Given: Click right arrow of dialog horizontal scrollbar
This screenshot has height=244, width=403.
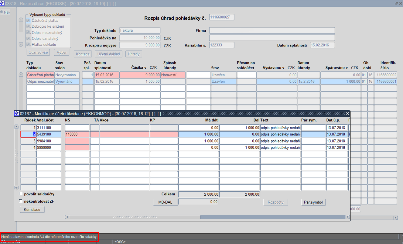Looking at the screenshot, I should coord(347,217).
